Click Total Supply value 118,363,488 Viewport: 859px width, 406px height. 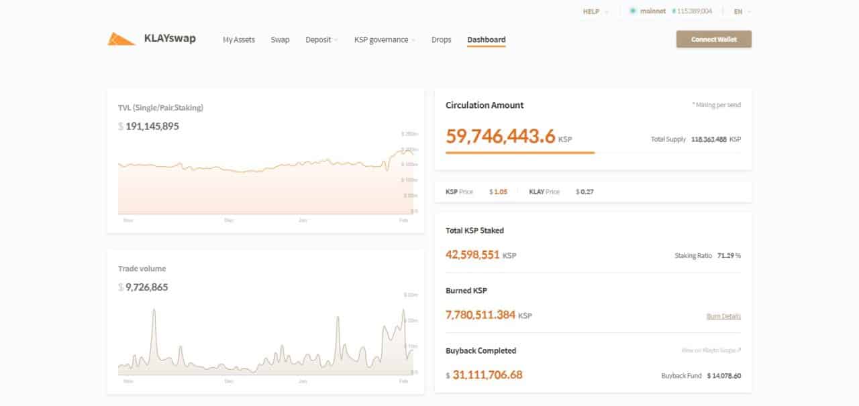[x=709, y=139]
